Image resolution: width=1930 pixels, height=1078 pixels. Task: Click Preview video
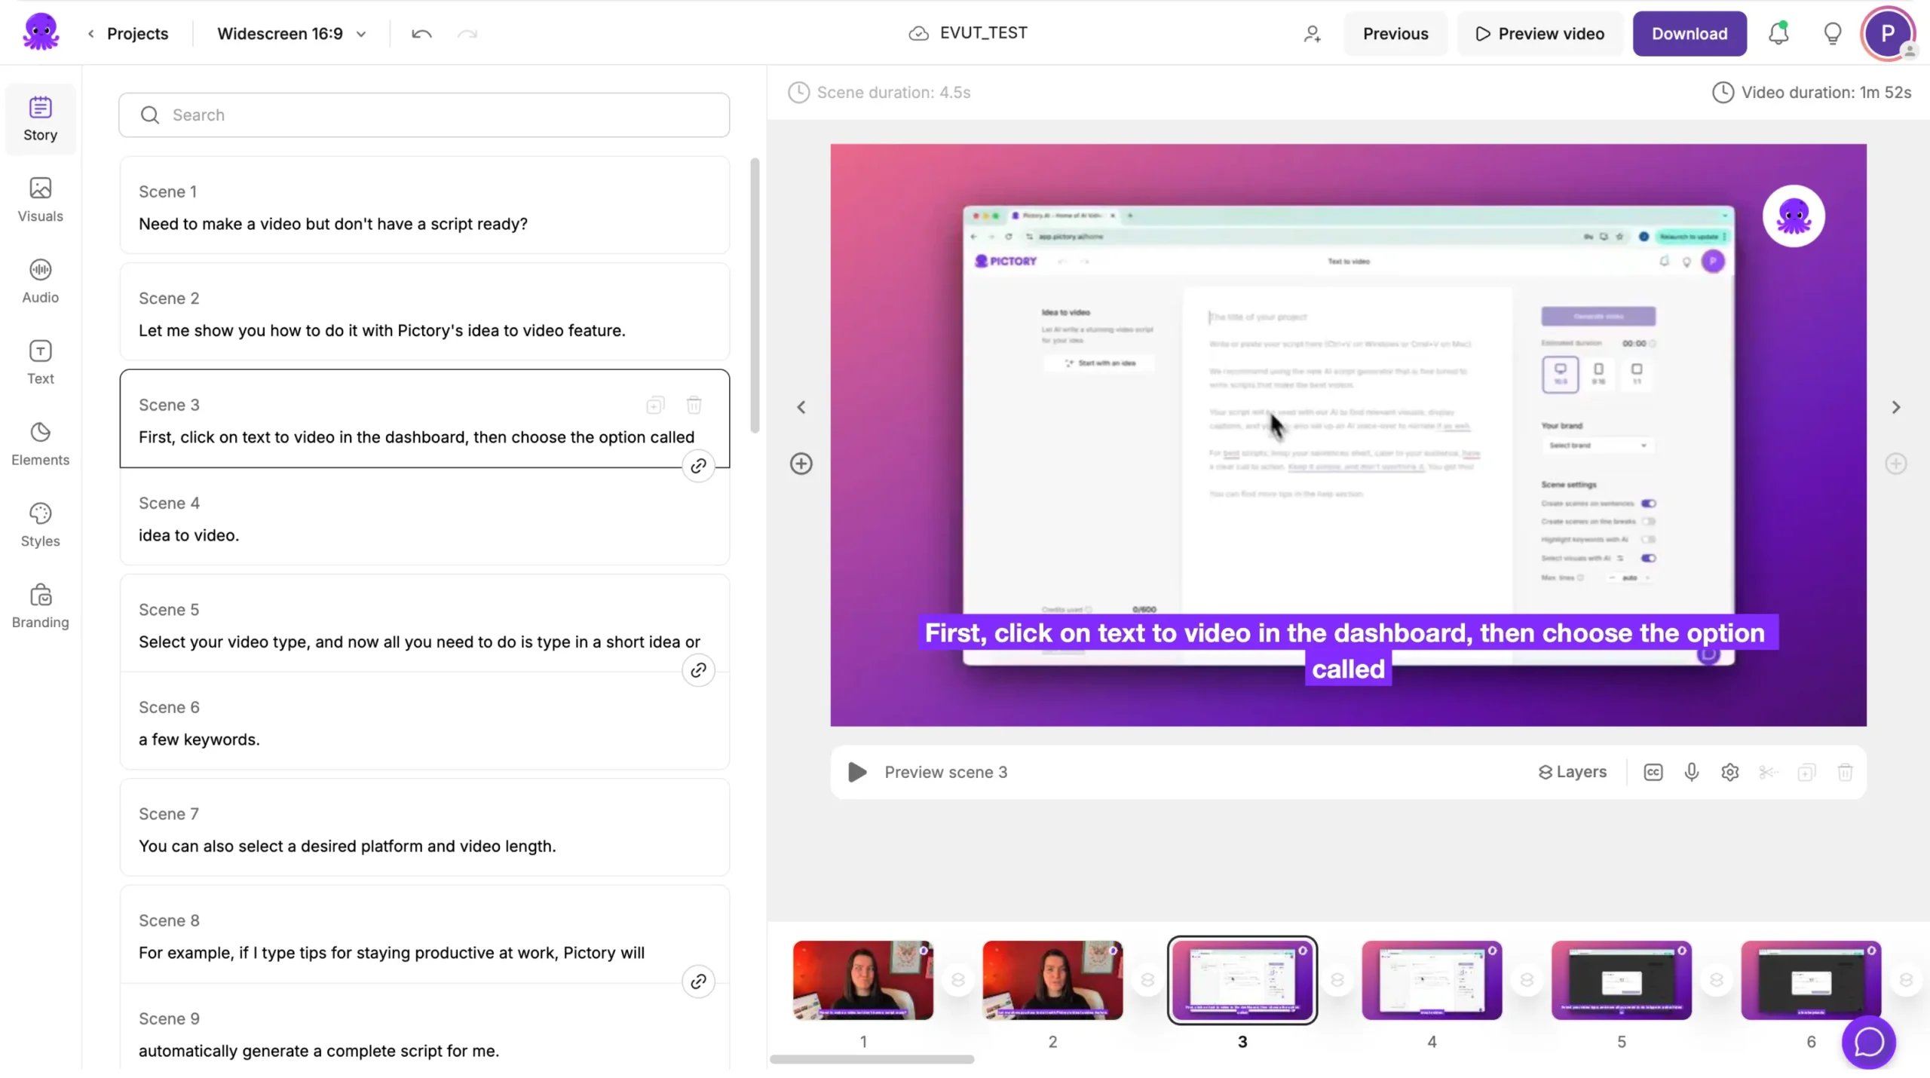(x=1539, y=33)
